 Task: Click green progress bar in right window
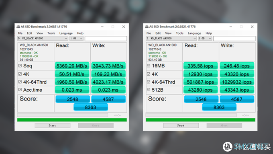(200, 120)
